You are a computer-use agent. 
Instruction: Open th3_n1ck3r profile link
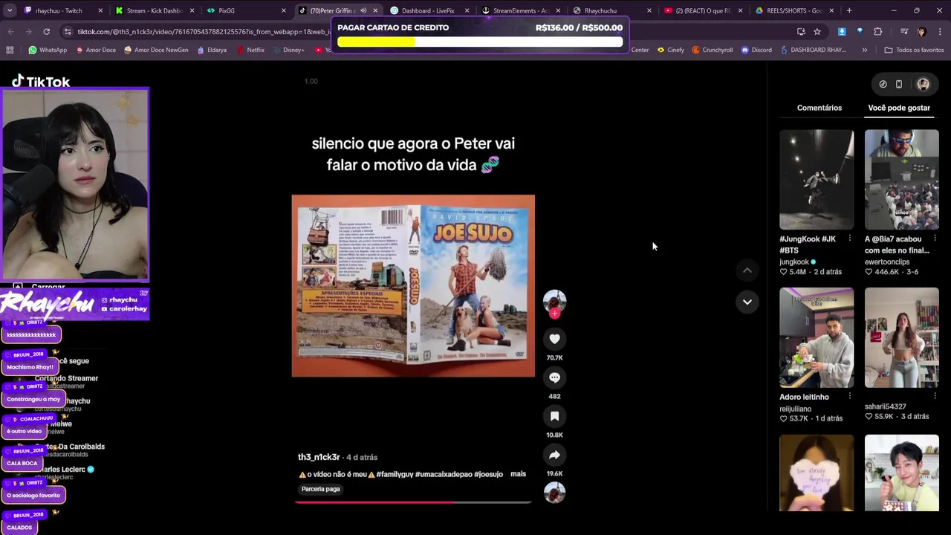pyautogui.click(x=319, y=457)
